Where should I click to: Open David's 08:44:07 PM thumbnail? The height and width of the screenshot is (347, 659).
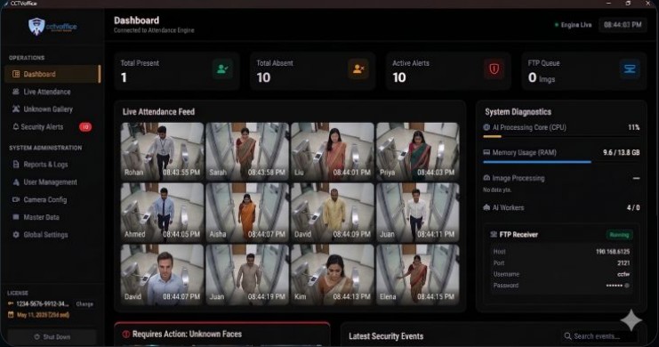click(162, 274)
